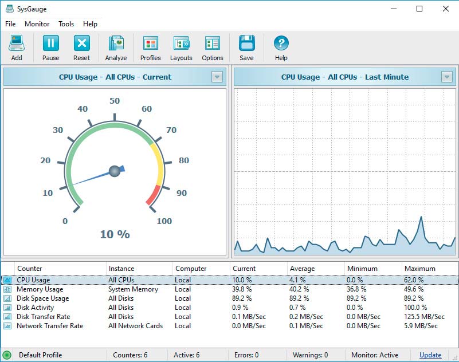Click the System Memory instance cell
This screenshot has width=459, height=362.
pyautogui.click(x=133, y=289)
